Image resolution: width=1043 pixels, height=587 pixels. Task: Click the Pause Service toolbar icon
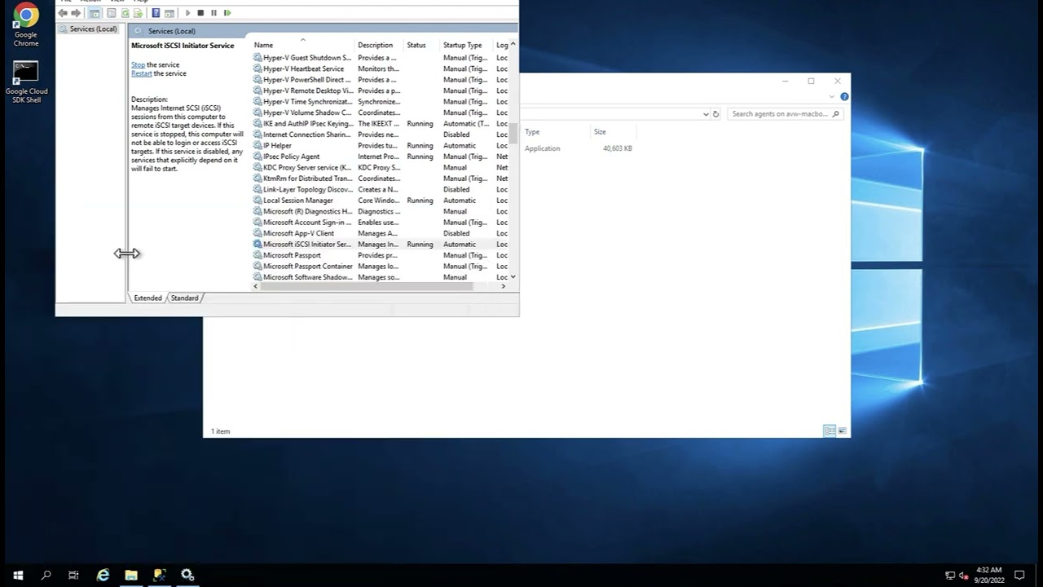(x=213, y=13)
